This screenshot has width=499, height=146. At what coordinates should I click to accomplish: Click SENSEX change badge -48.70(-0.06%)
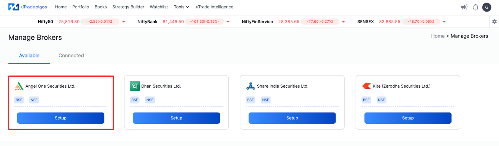(x=421, y=22)
